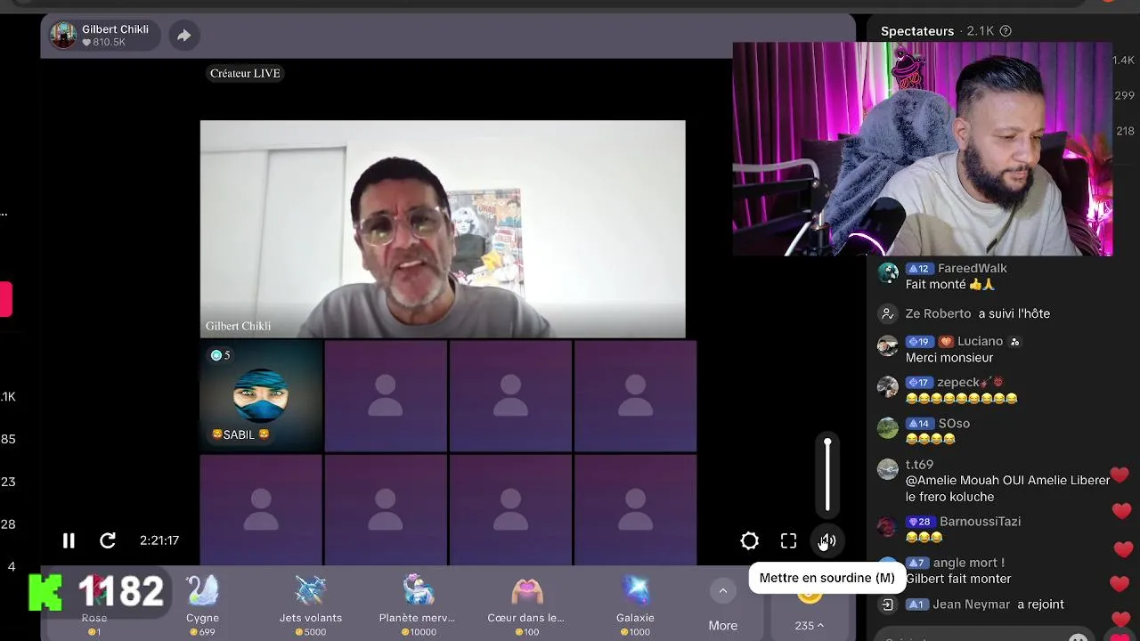
Task: Mute the stream using the speaker icon
Action: tap(827, 540)
